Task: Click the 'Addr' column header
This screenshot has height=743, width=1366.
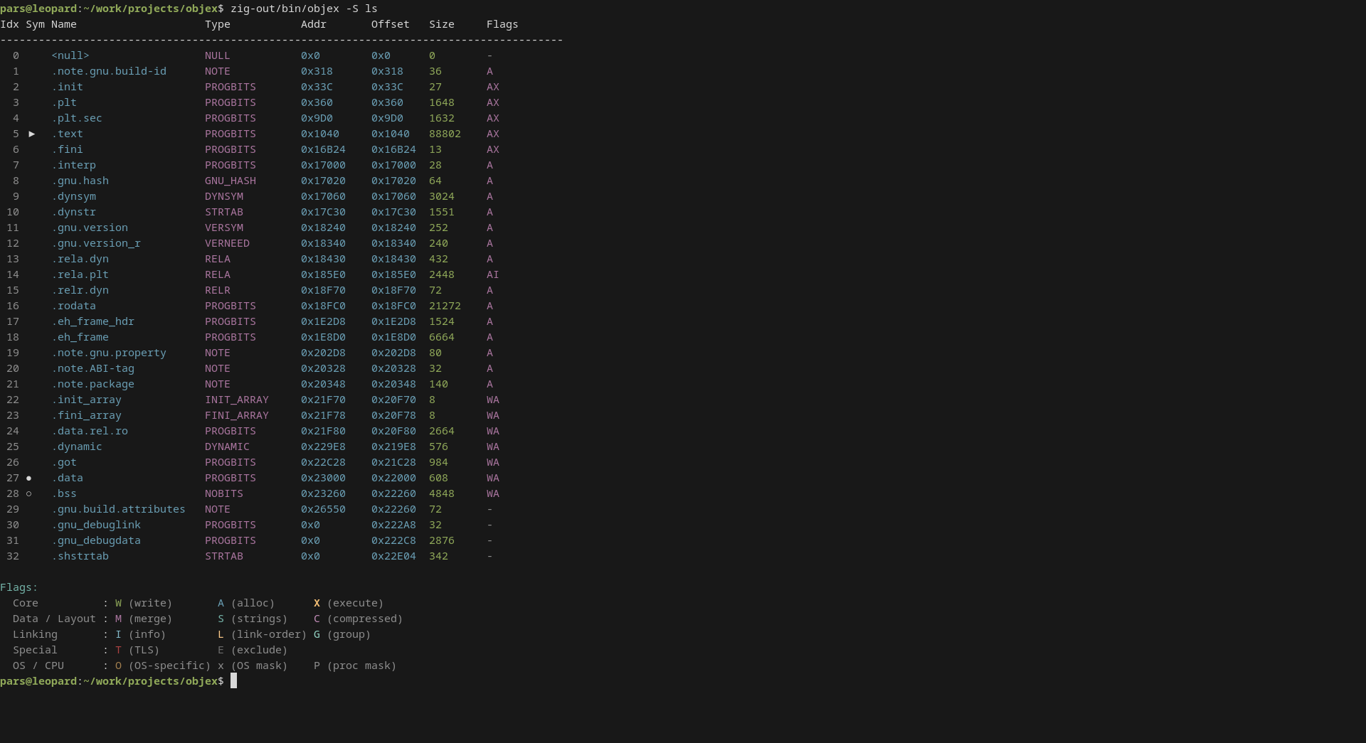Action: click(x=314, y=24)
